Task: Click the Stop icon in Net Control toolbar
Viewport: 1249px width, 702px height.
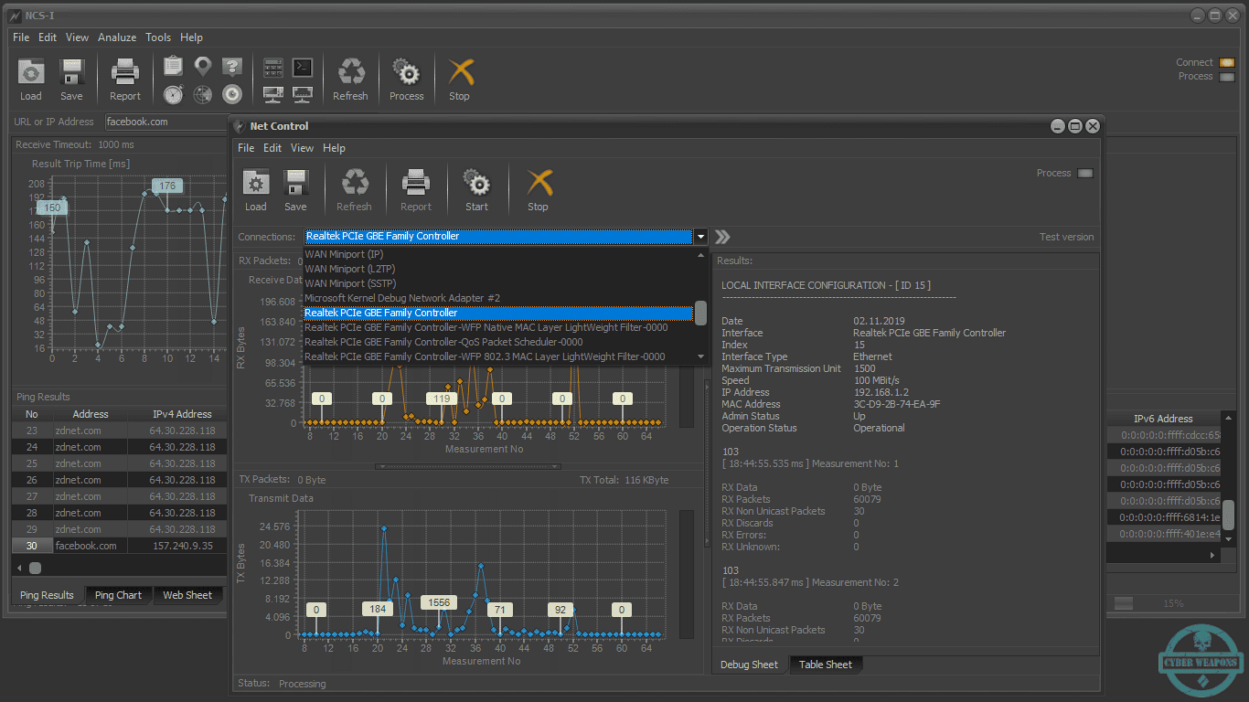Action: [x=539, y=183]
